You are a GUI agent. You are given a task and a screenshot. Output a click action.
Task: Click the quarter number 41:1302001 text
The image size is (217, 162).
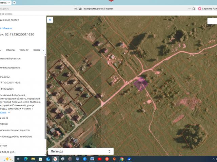7,89
